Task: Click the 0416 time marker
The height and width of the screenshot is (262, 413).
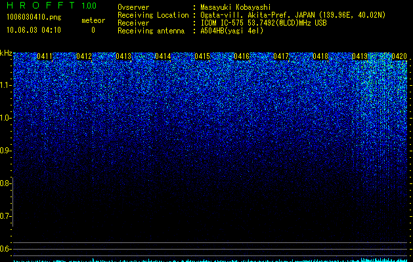Action: (242, 56)
